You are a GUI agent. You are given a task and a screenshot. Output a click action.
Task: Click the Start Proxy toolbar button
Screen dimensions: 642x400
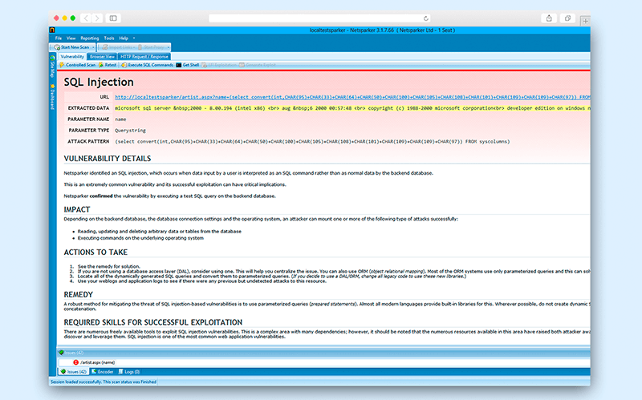click(x=152, y=47)
